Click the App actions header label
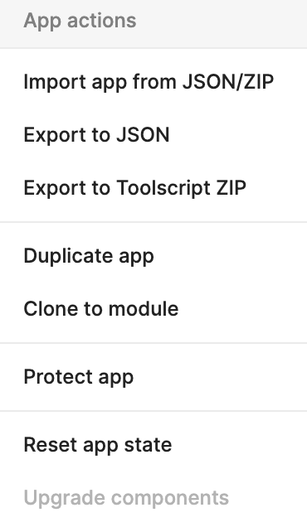The image size is (307, 527). pyautogui.click(x=80, y=21)
